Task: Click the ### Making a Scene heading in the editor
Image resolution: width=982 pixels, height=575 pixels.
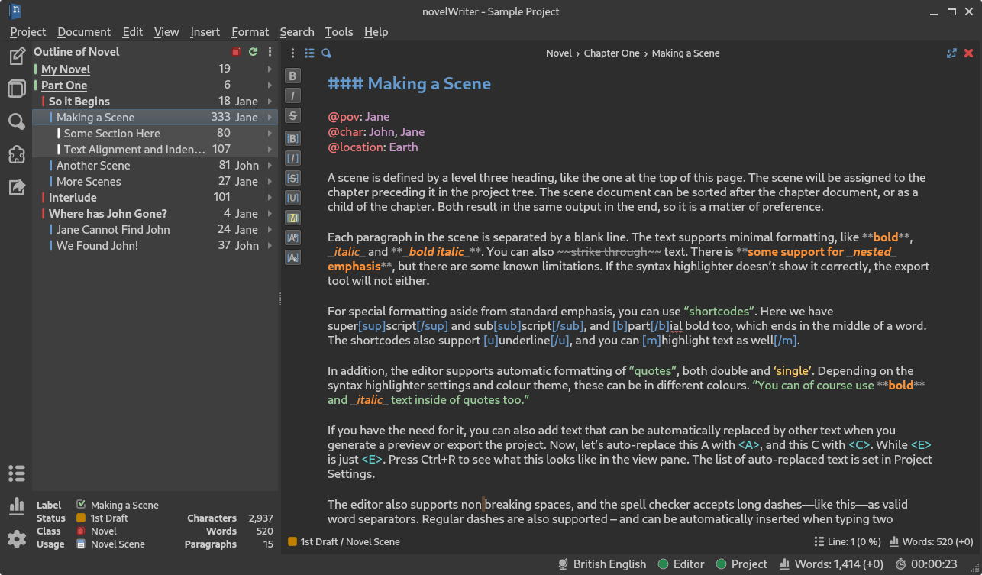Action: coord(409,84)
